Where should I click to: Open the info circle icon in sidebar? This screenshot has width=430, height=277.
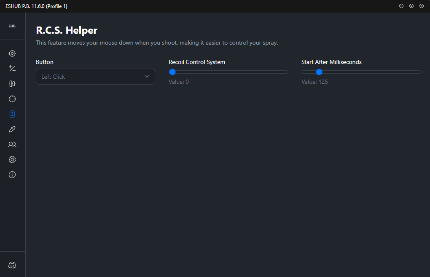coord(12,175)
